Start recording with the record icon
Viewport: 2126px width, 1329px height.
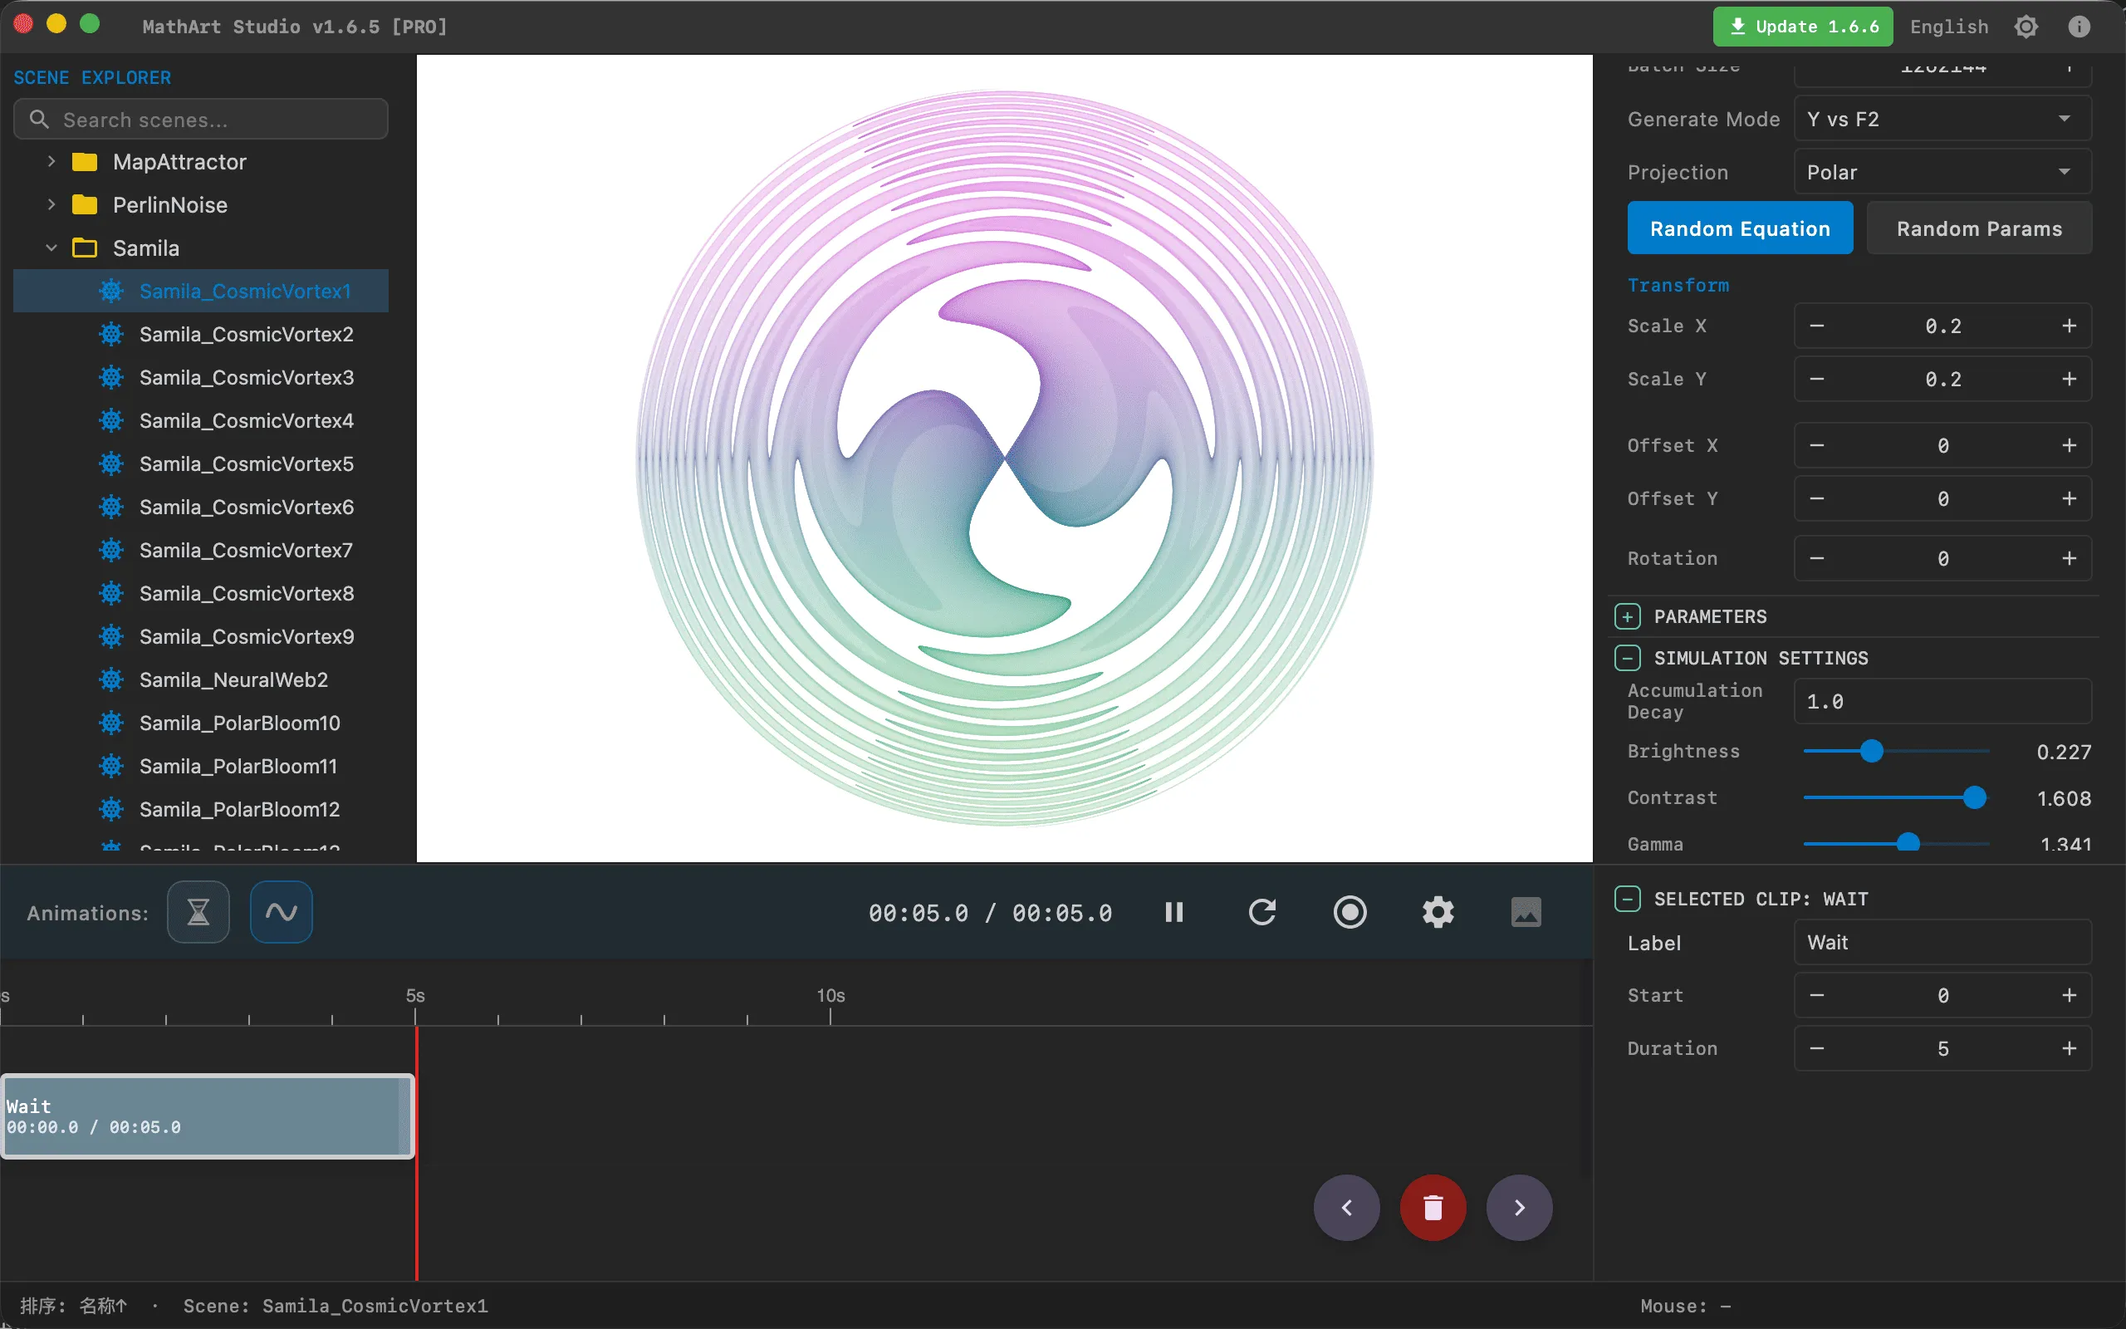coord(1350,912)
